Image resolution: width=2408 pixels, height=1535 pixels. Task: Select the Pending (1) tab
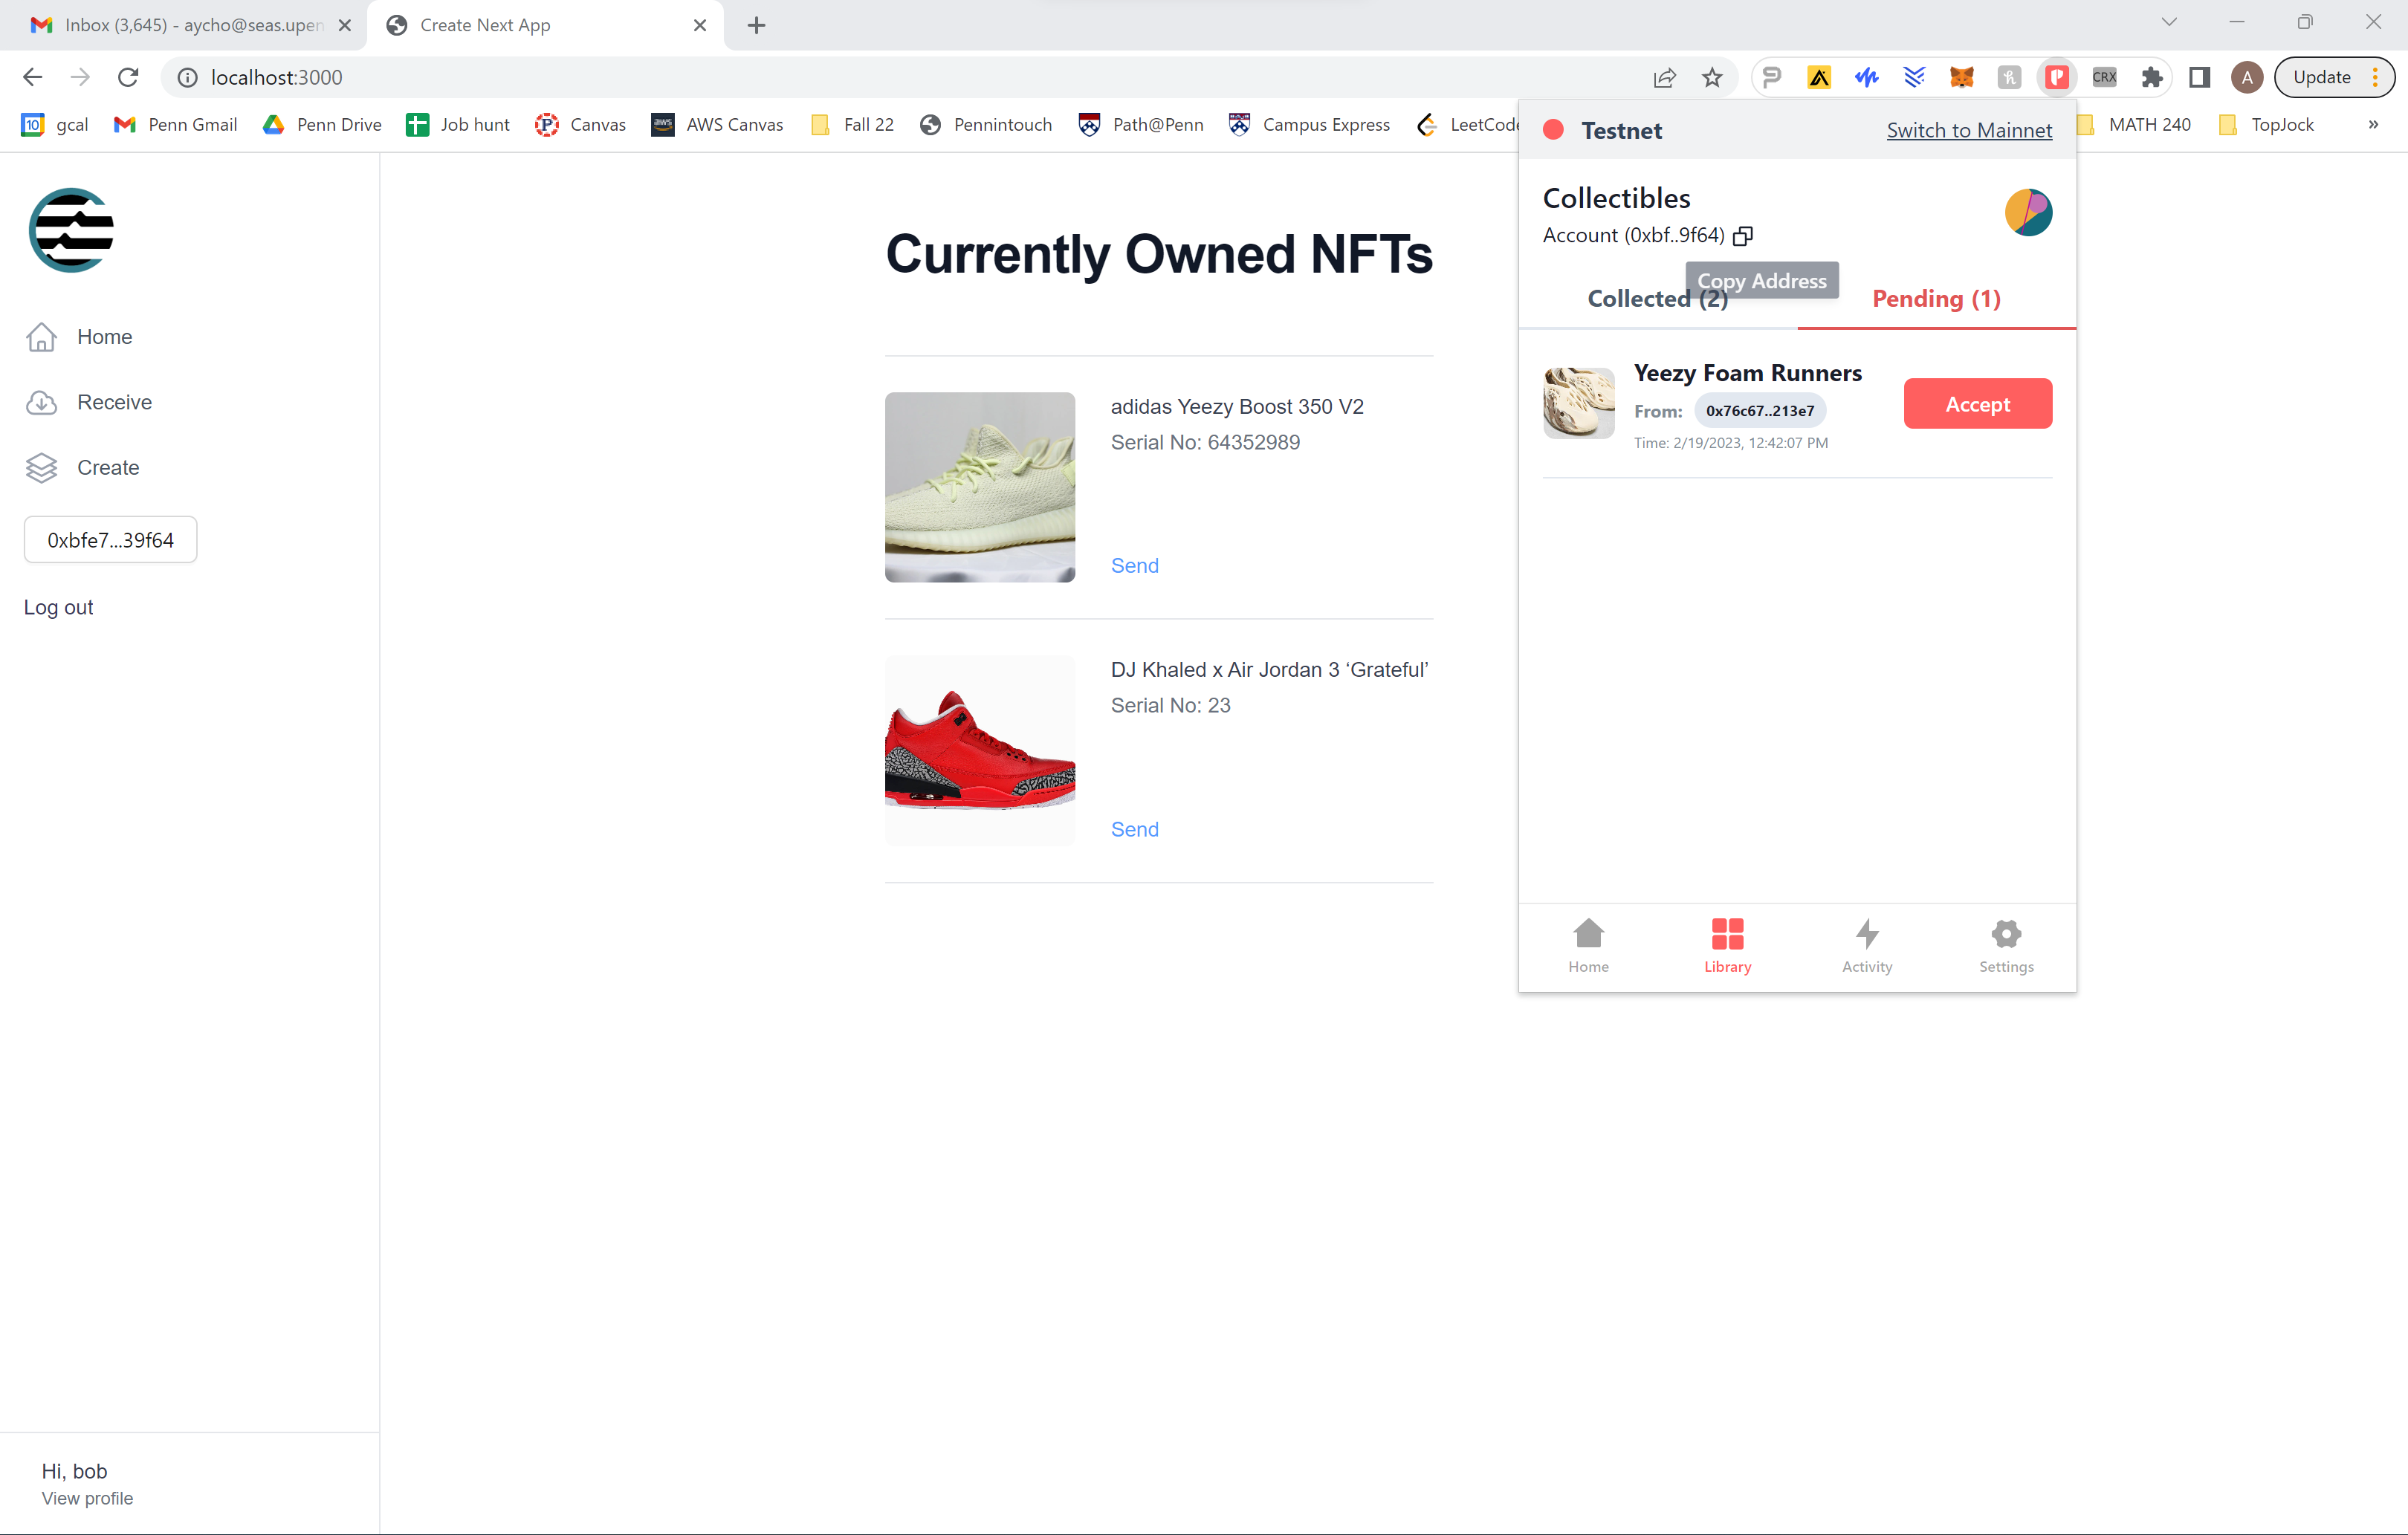pos(1935,299)
